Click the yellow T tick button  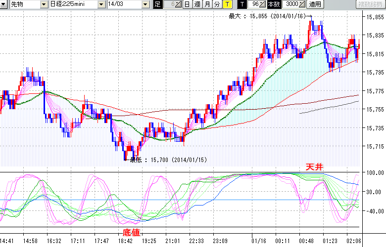(x=227, y=4)
